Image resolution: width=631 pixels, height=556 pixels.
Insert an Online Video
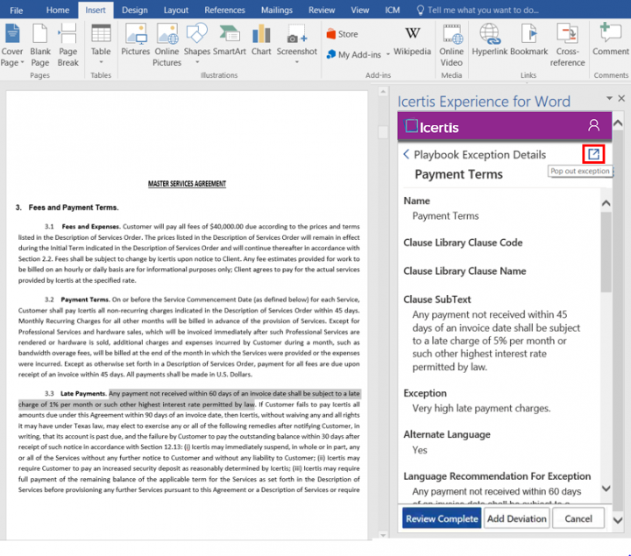451,45
